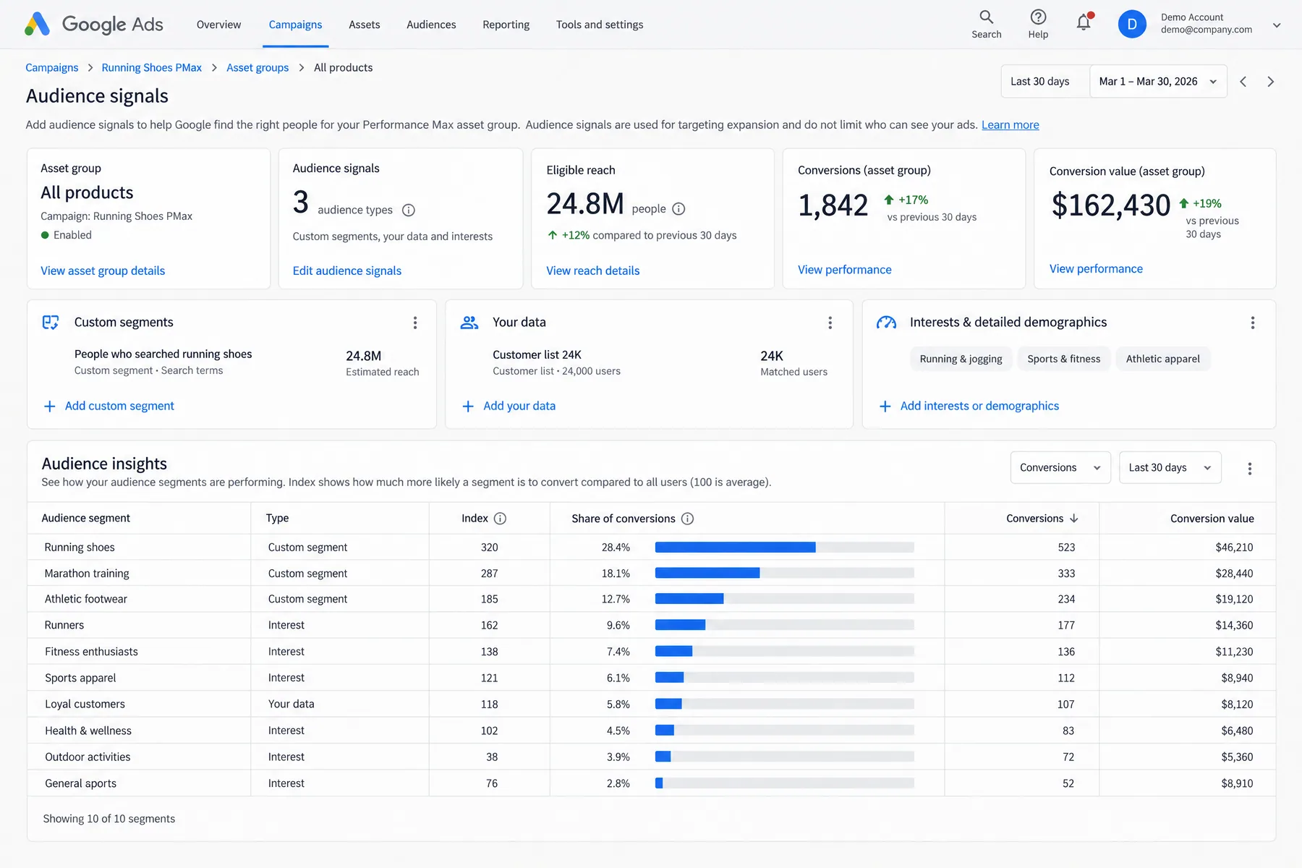Open the Reporting tab
The image size is (1302, 868).
click(506, 25)
